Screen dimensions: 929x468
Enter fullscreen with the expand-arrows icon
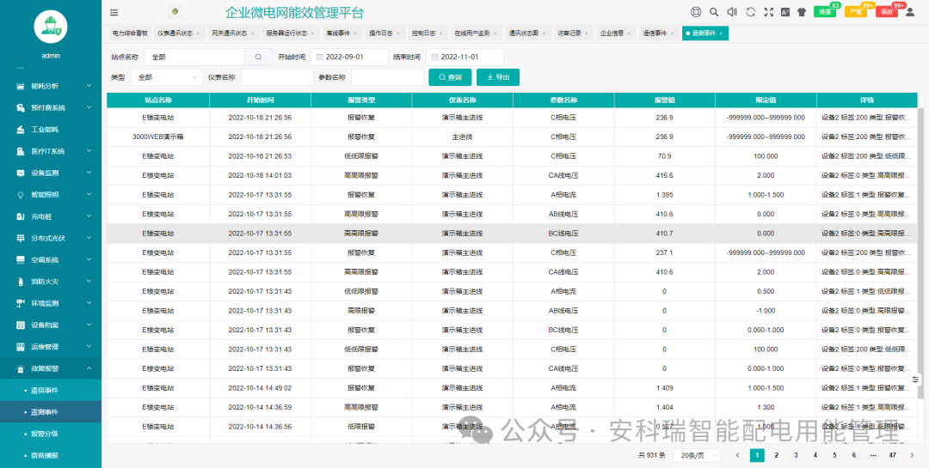pyautogui.click(x=768, y=12)
